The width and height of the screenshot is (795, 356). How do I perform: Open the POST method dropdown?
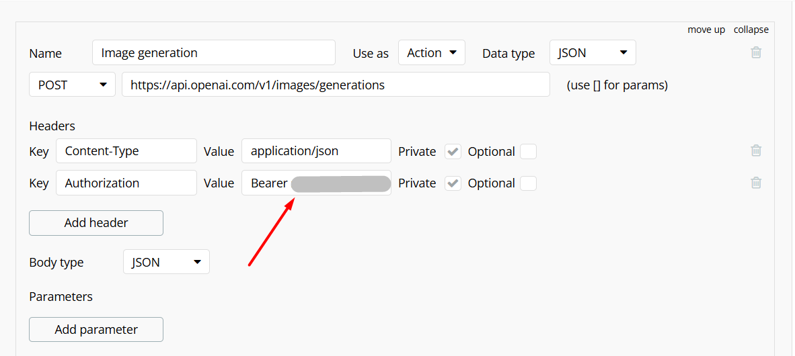click(x=72, y=85)
